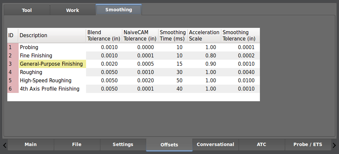The width and height of the screenshot is (339, 154).
Task: Click the Offsets tab at the bottom
Action: 169,145
